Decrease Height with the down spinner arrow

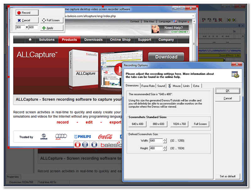(165, 150)
